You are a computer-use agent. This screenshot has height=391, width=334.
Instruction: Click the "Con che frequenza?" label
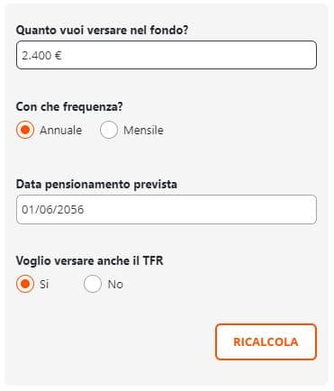pos(69,106)
